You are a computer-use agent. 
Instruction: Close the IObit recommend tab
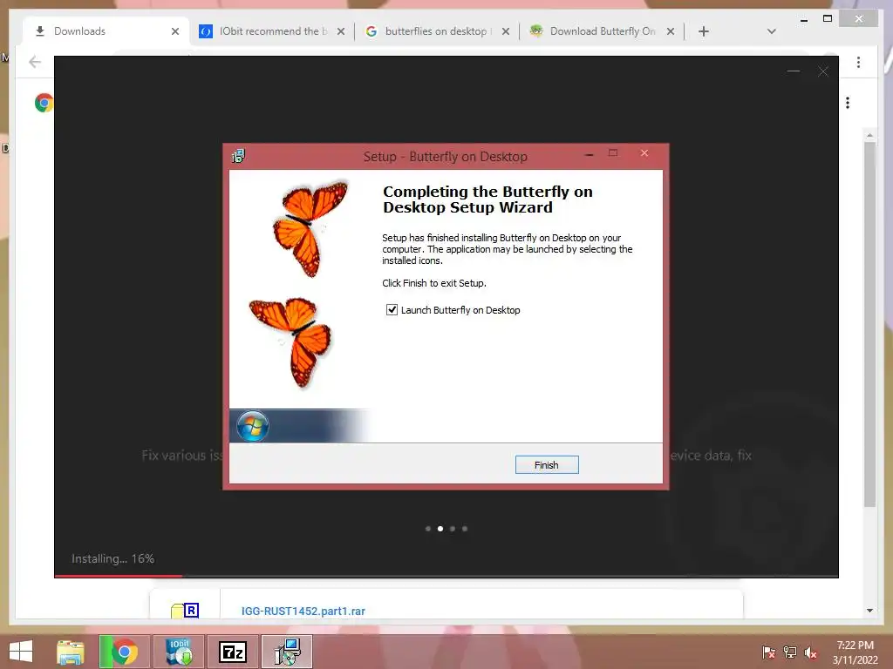coord(341,31)
